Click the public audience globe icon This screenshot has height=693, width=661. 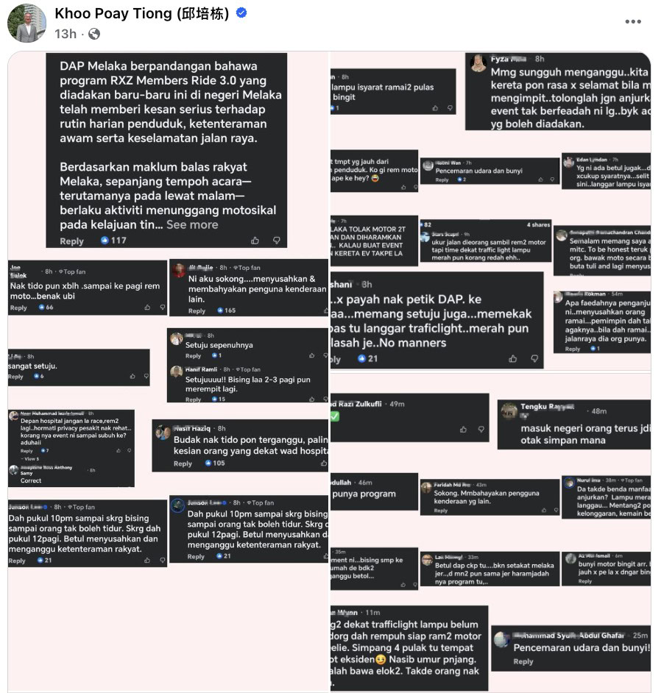point(94,34)
